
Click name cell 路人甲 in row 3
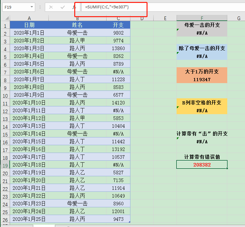point(77,40)
